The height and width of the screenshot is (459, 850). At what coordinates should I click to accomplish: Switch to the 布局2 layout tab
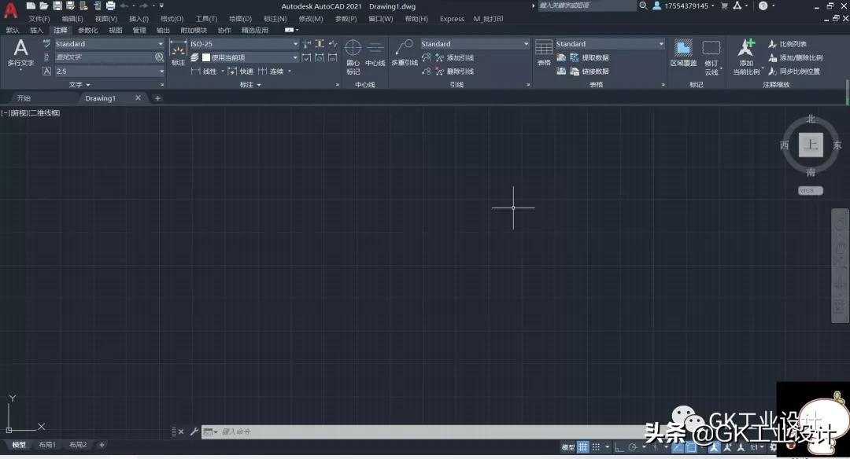77,445
